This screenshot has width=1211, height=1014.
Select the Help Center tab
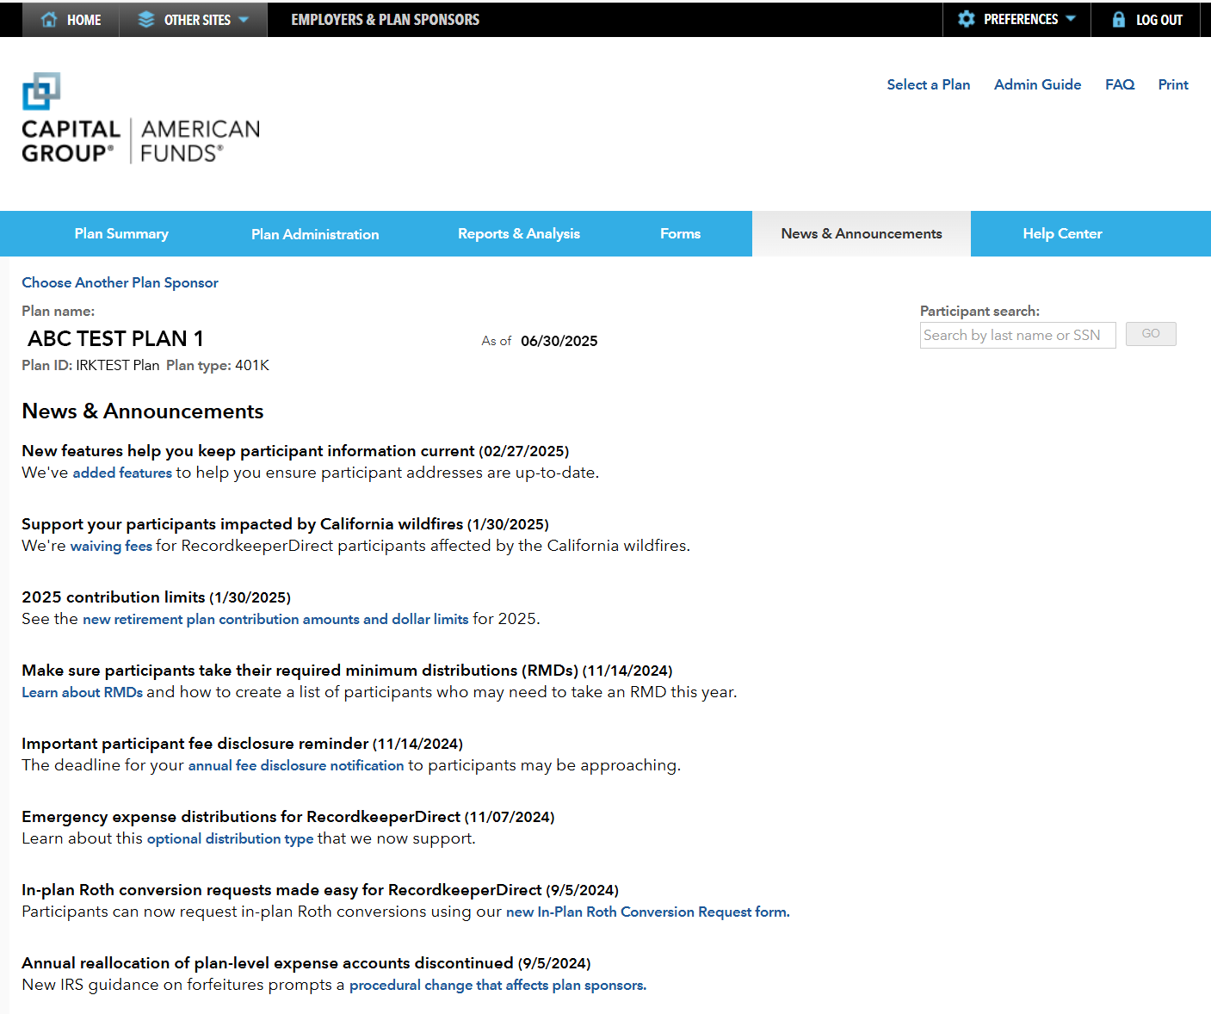[x=1062, y=233]
